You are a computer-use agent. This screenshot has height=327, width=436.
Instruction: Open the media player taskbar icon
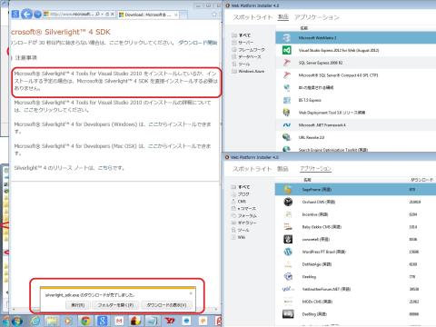pyautogui.click(x=69, y=321)
